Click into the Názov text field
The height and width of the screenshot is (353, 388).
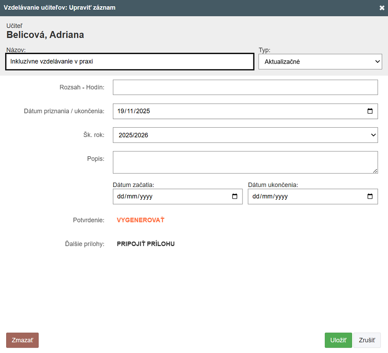pyautogui.click(x=130, y=61)
